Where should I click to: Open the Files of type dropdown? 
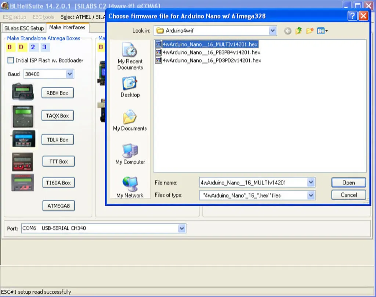point(311,195)
